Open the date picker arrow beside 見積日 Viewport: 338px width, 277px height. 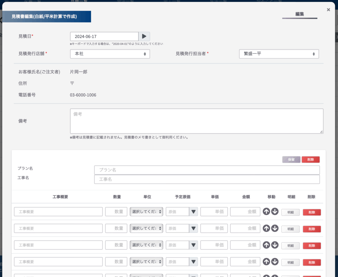point(144,36)
